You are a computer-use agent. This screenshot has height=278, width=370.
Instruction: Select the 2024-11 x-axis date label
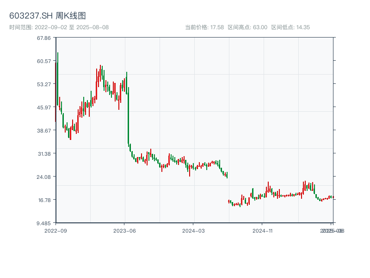pos(262,230)
